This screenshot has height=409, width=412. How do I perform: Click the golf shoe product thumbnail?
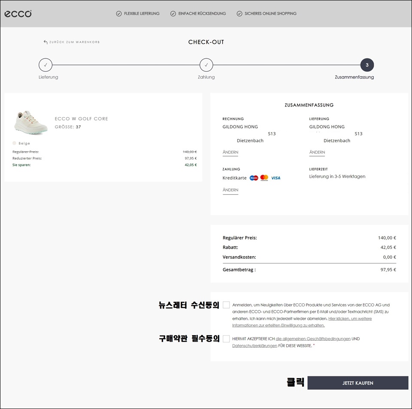click(31, 122)
